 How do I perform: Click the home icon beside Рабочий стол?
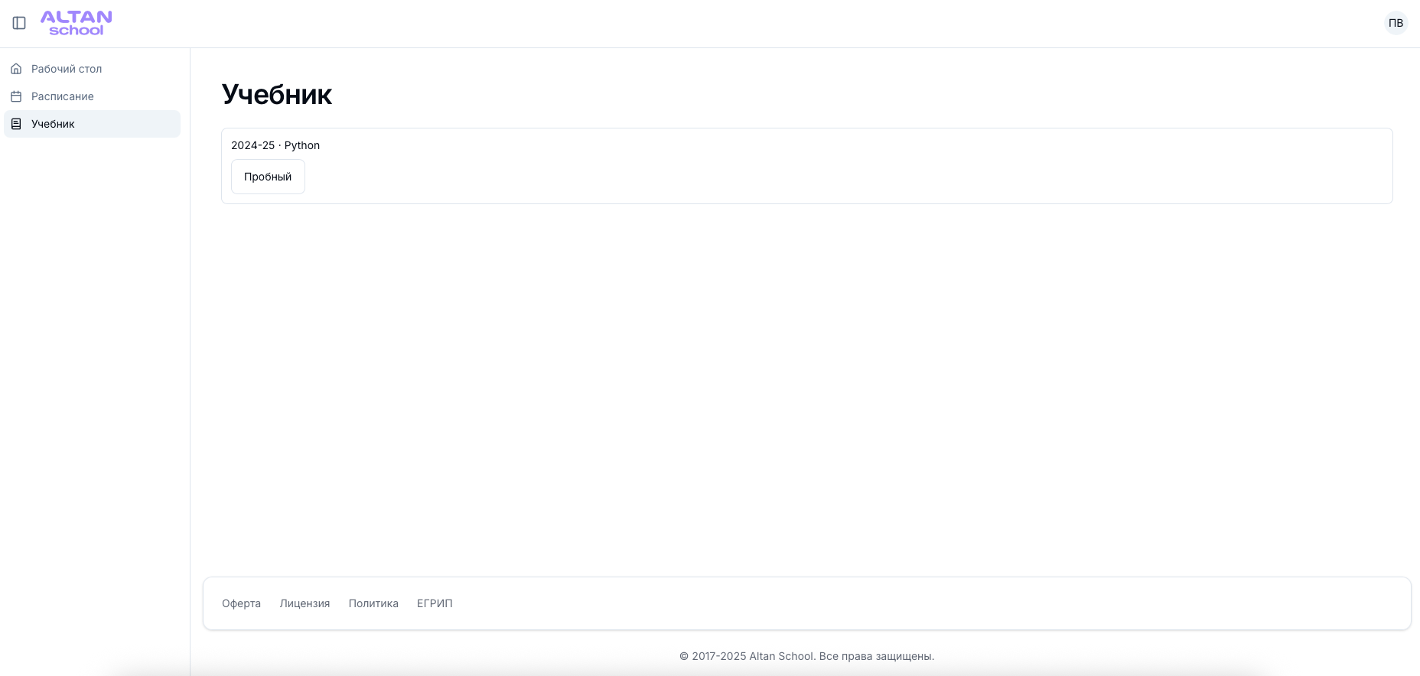[16, 69]
